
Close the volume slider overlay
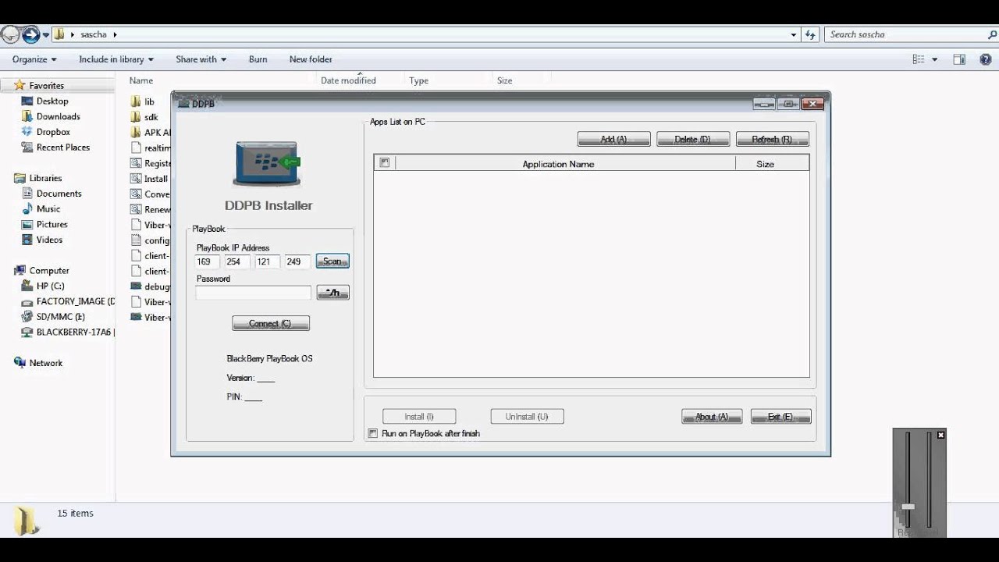point(940,435)
